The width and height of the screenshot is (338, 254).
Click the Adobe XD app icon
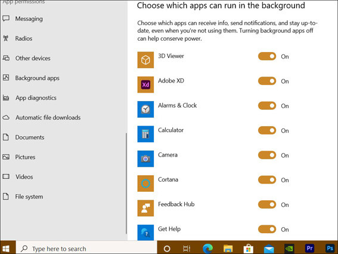(x=145, y=84)
